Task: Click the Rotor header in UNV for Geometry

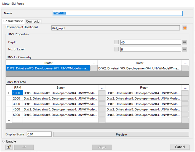Action: tap(139, 63)
